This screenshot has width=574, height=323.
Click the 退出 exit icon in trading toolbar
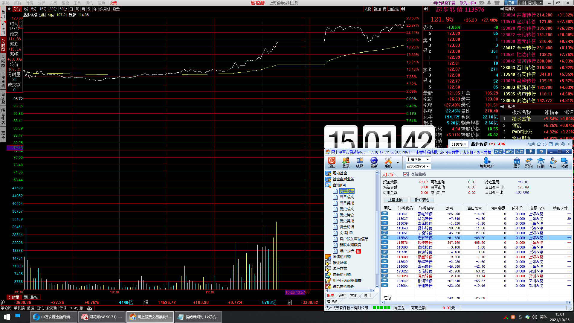(x=332, y=162)
